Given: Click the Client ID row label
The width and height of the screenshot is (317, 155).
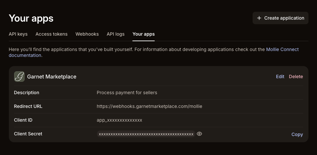Looking at the screenshot, I should (23, 120).
